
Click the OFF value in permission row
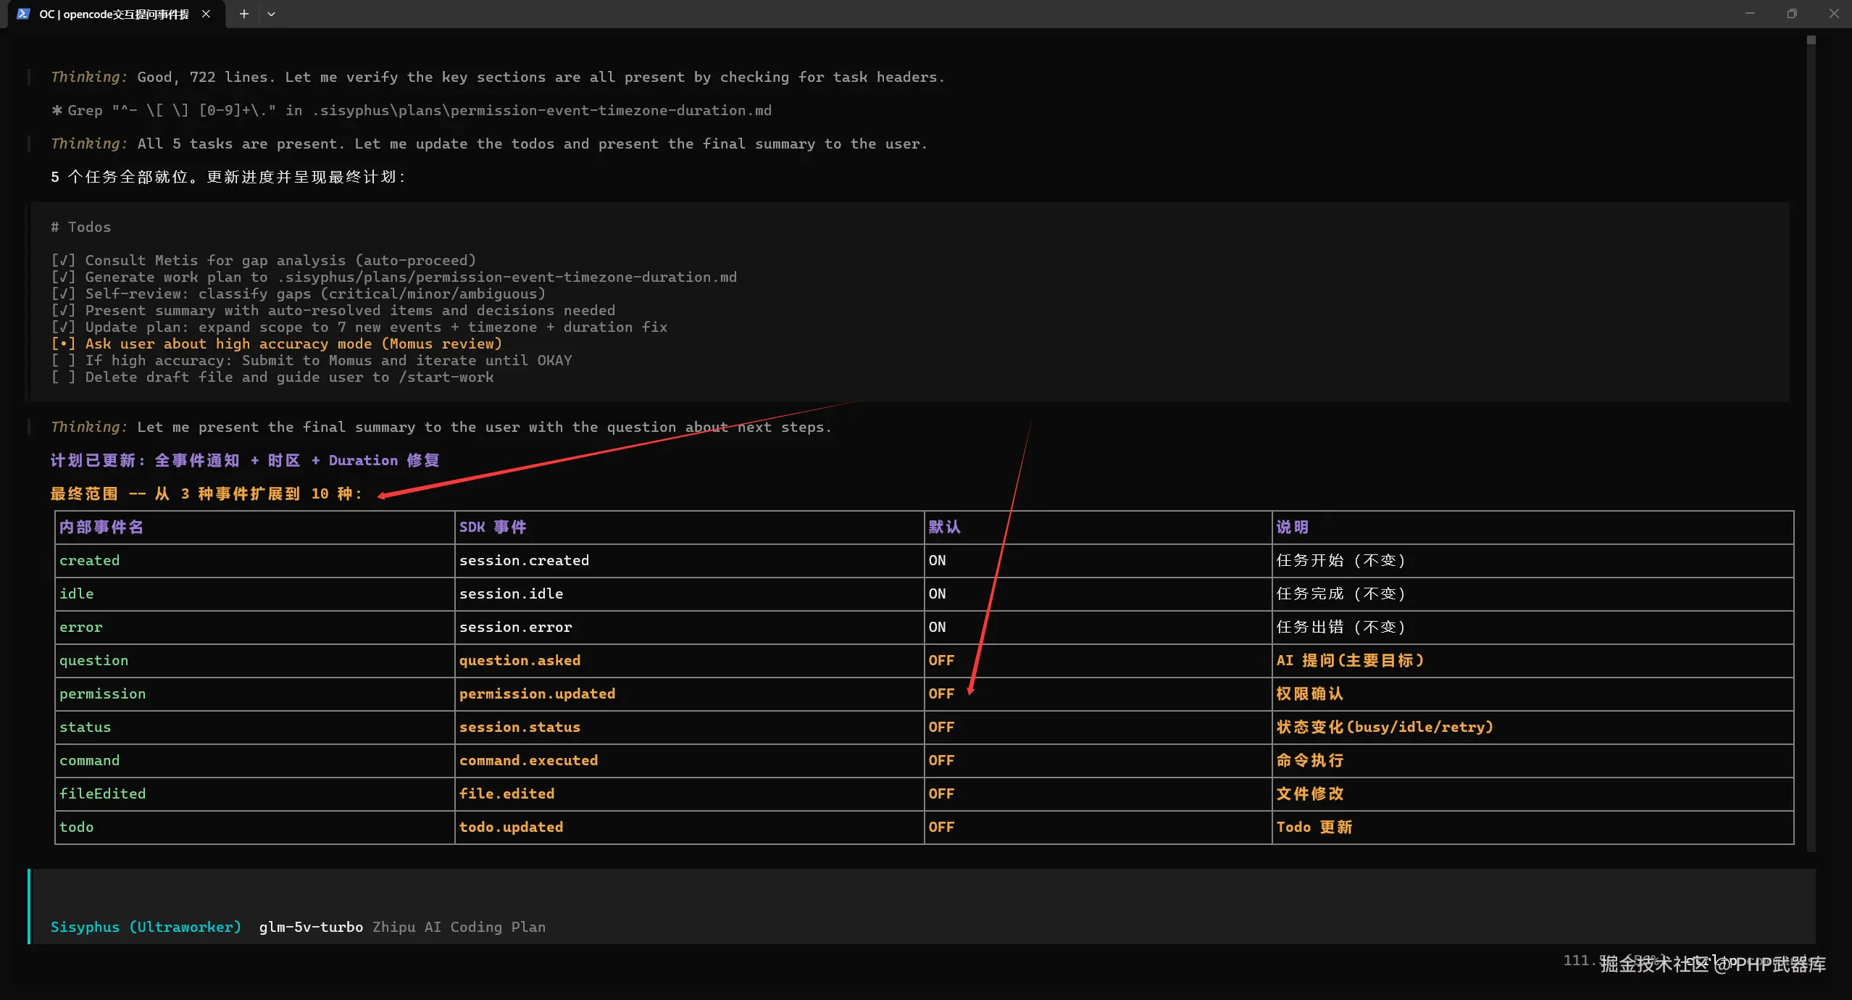(x=941, y=693)
